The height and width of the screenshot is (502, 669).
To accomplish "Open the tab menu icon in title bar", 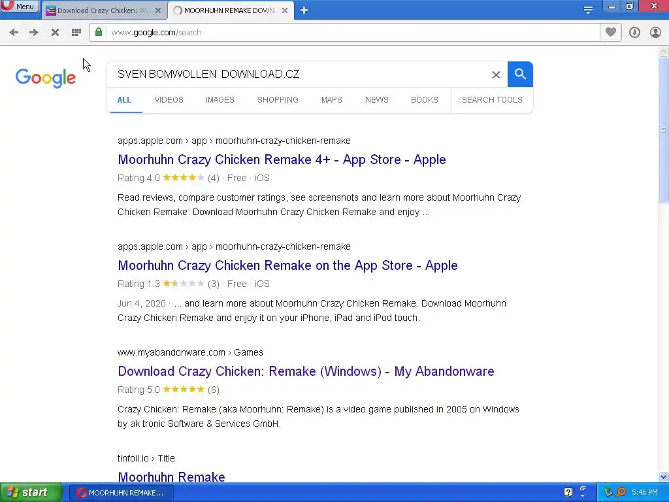I will point(588,10).
